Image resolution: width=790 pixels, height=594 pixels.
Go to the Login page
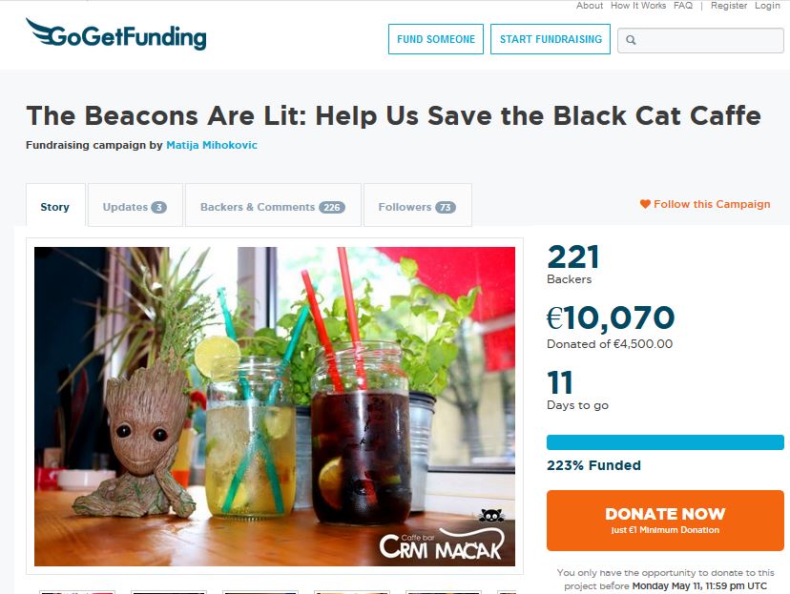767,6
